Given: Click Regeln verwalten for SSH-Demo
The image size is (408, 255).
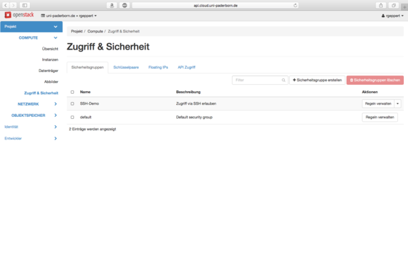Looking at the screenshot, I should pyautogui.click(x=378, y=103).
